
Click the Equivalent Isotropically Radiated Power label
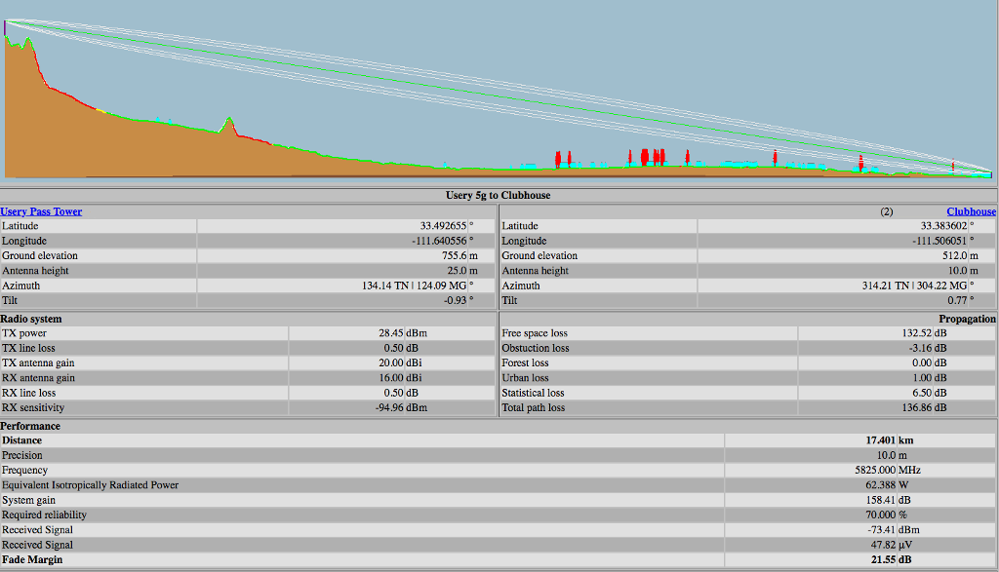point(90,485)
